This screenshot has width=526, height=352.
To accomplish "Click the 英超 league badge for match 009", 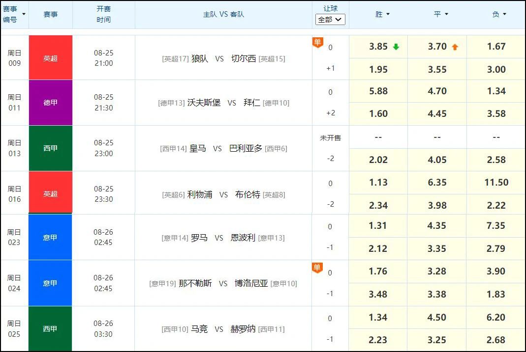I will point(51,57).
